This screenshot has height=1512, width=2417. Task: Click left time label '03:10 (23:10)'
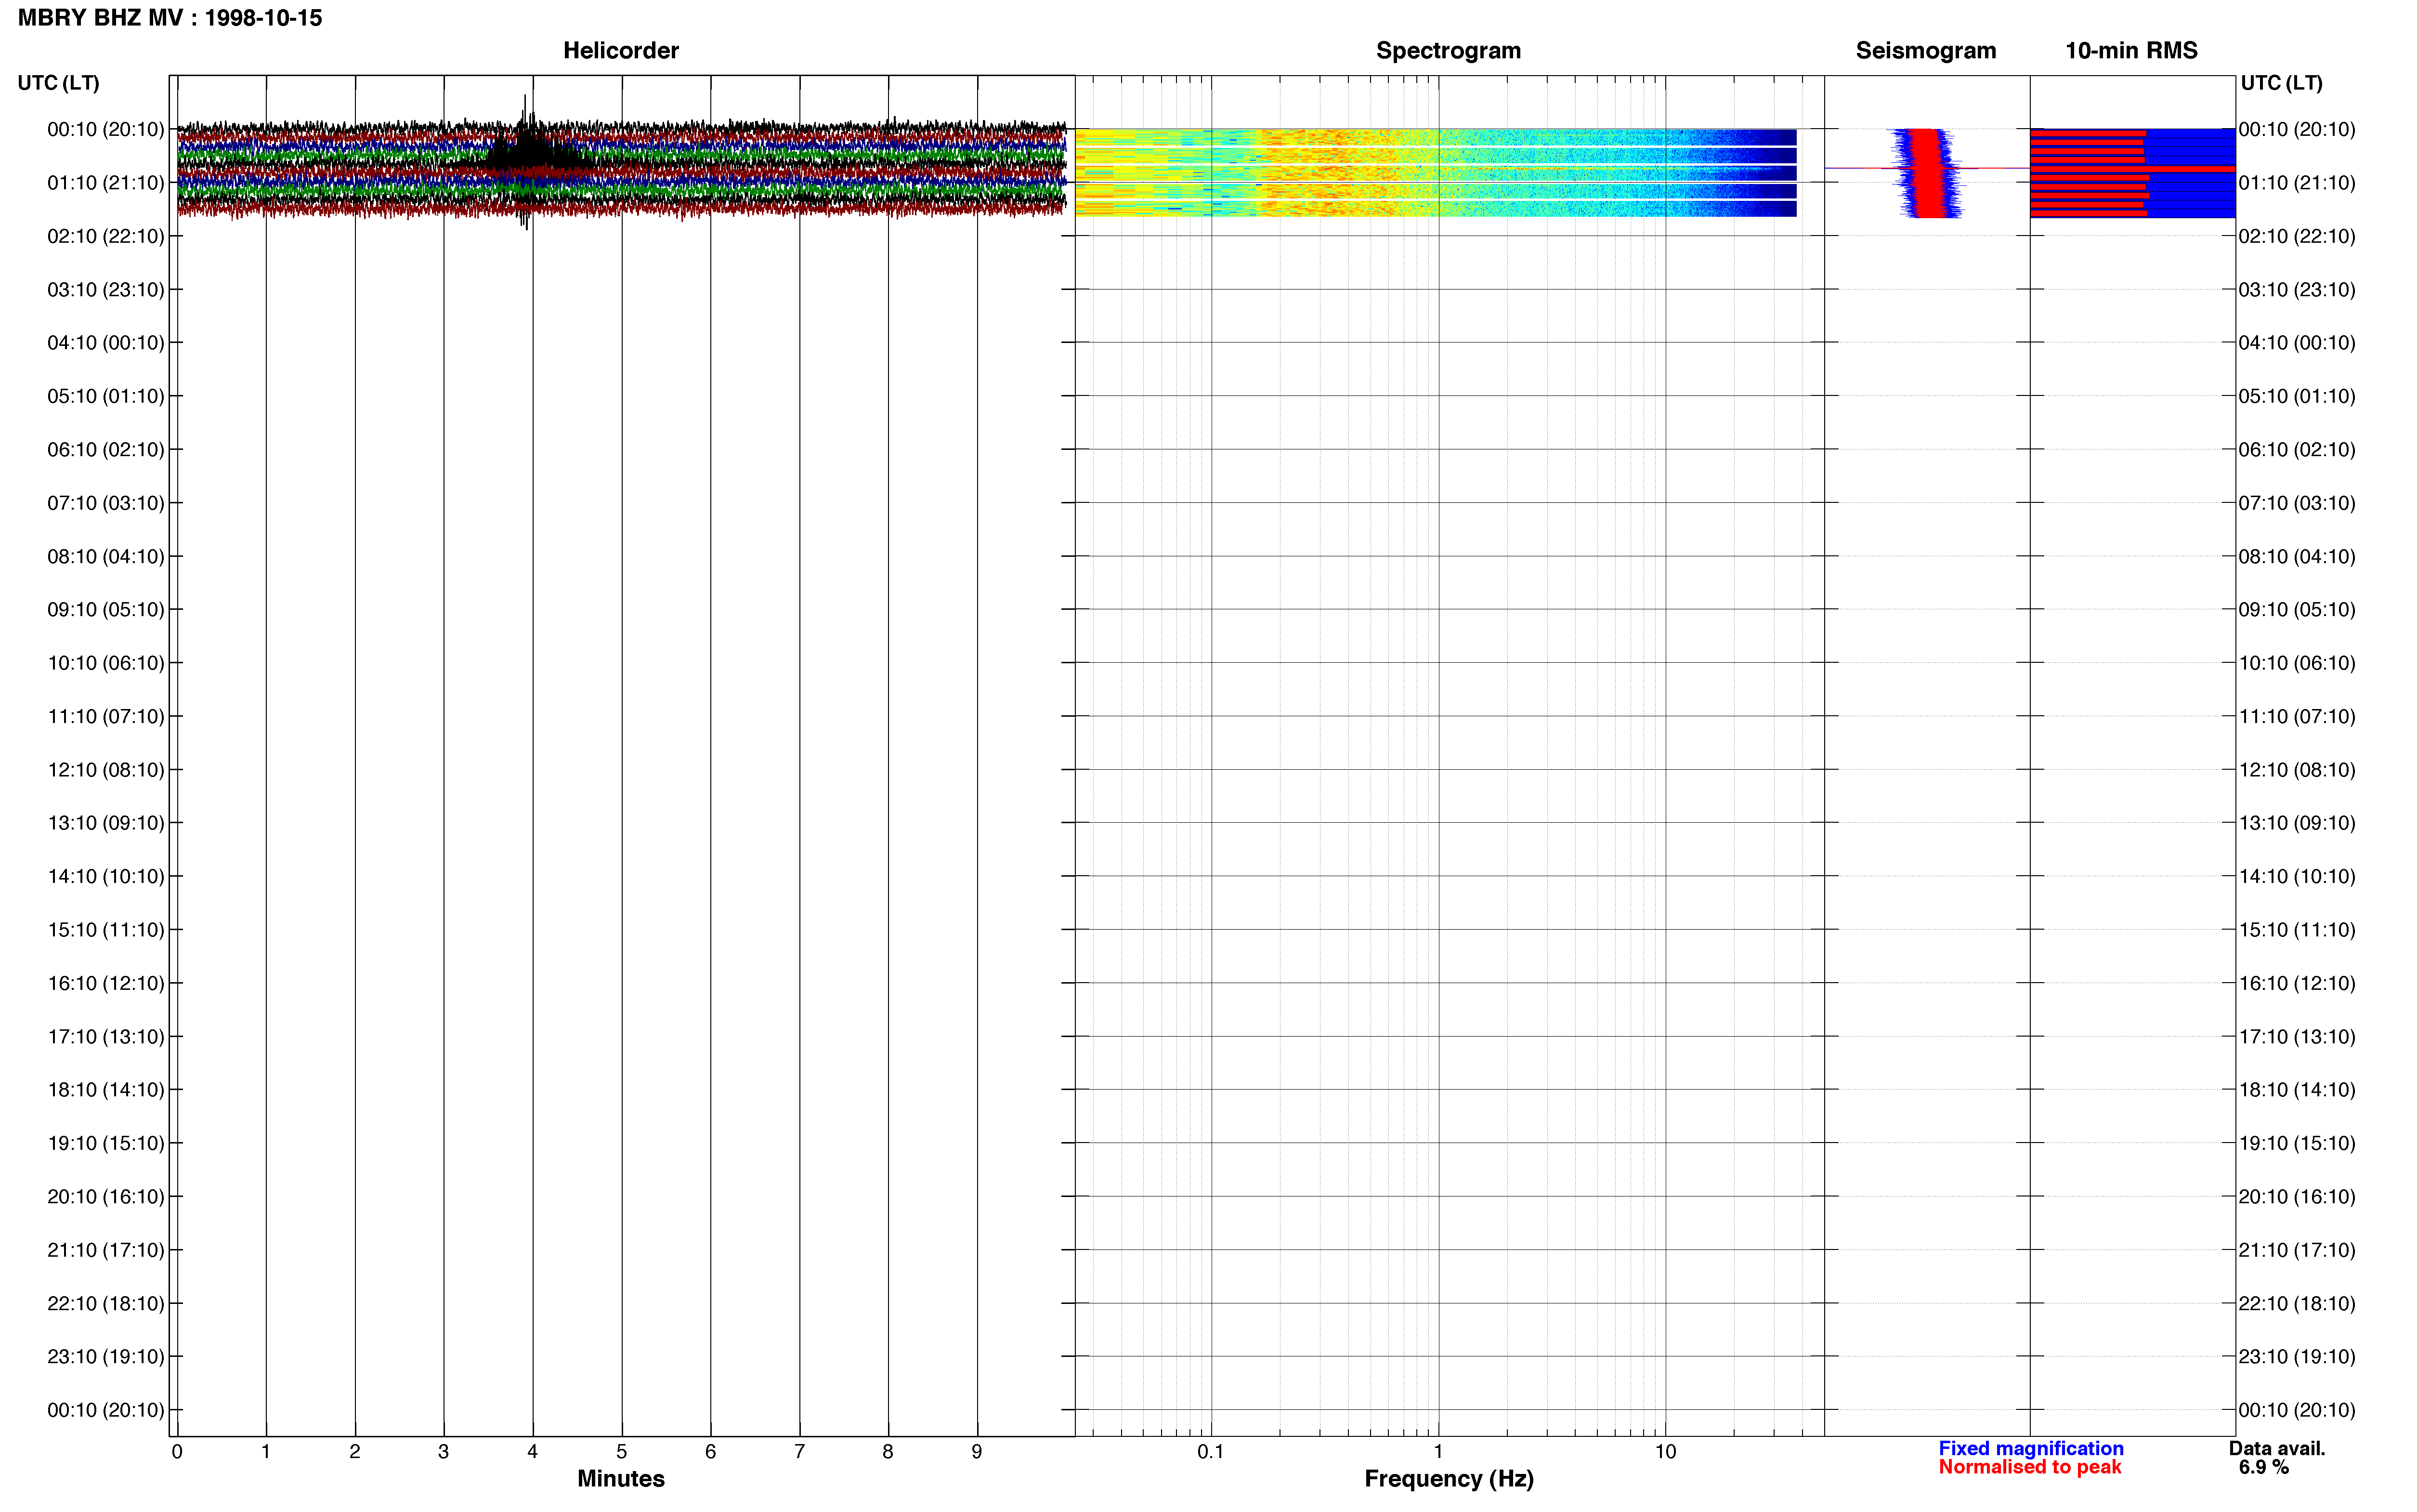pyautogui.click(x=106, y=290)
